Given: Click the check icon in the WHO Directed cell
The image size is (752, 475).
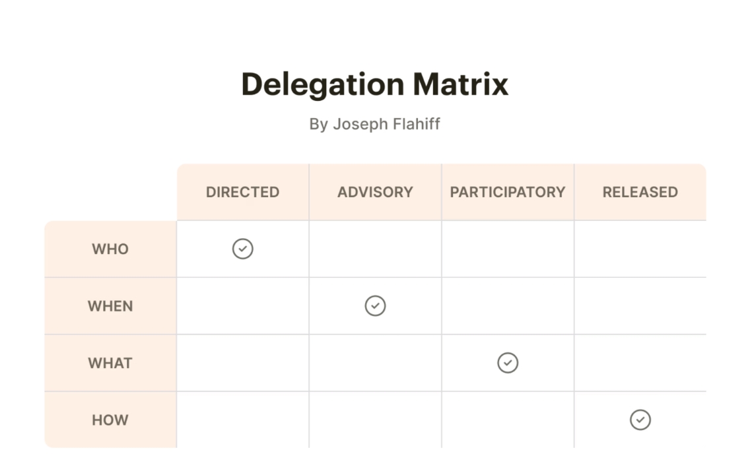Looking at the screenshot, I should pyautogui.click(x=243, y=249).
